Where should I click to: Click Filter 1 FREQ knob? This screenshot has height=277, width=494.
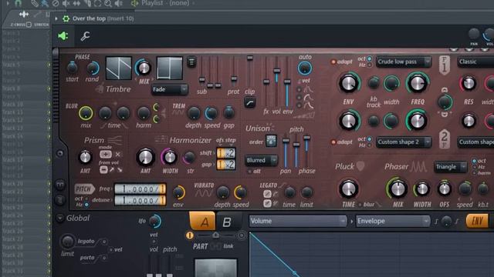tap(417, 83)
